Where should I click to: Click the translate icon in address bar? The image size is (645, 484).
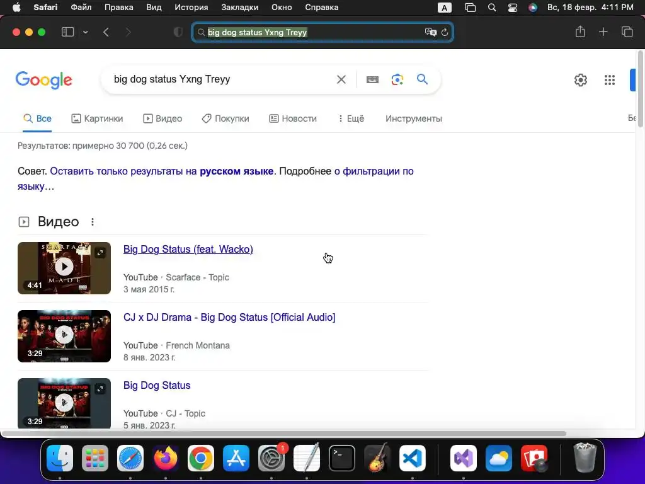point(430,32)
